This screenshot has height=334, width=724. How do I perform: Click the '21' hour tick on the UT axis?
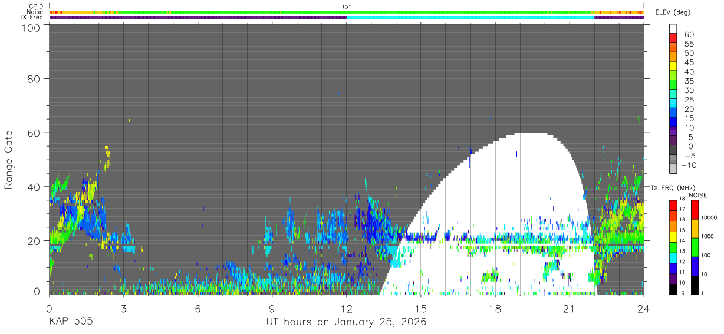coord(570,308)
